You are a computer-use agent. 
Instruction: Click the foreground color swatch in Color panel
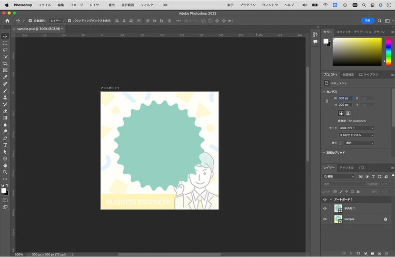[x=326, y=41]
